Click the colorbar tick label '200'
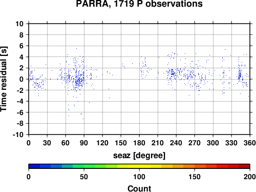 tap(250, 177)
